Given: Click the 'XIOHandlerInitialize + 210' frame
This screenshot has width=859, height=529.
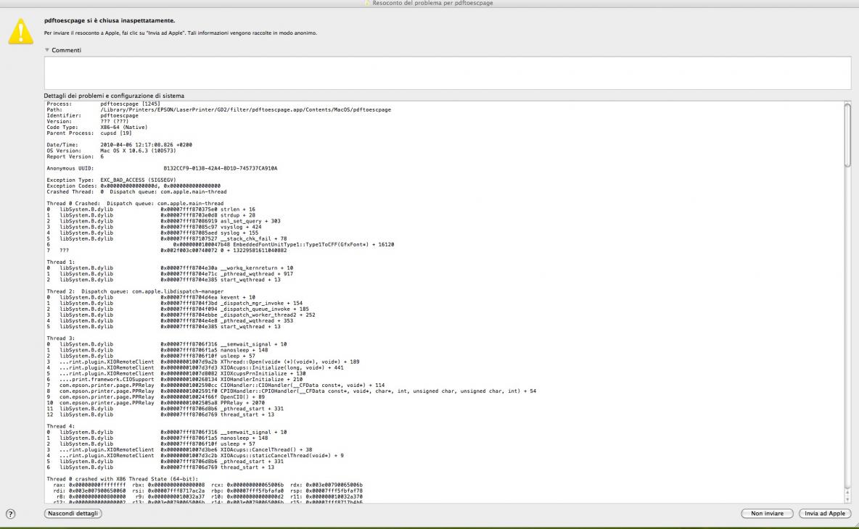Looking at the screenshot, I should [174, 380].
